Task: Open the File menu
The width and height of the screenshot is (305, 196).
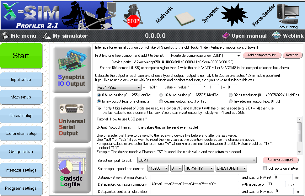Action: coord(24,36)
